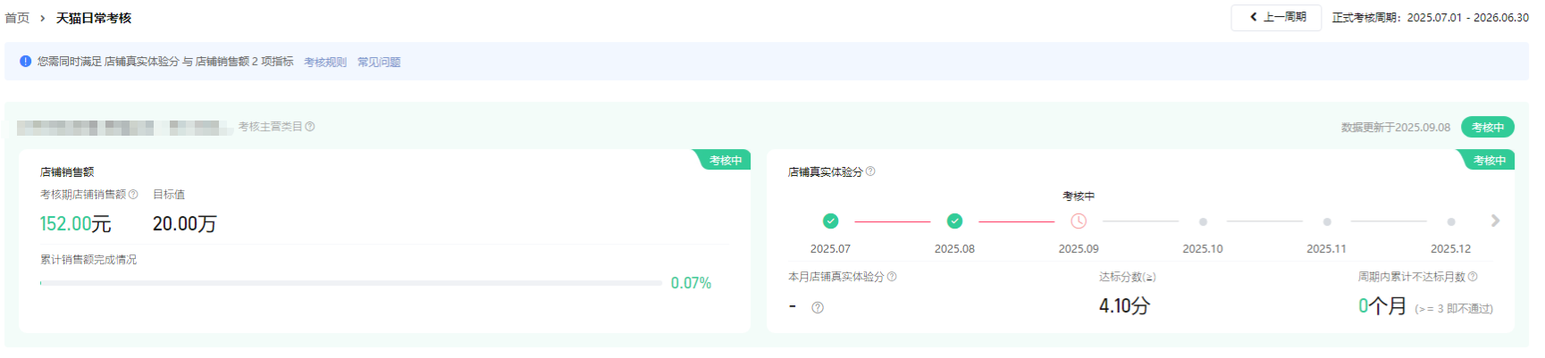1545x358 pixels.
Task: Click the help icon beside 考核主营类目
Action: point(310,127)
